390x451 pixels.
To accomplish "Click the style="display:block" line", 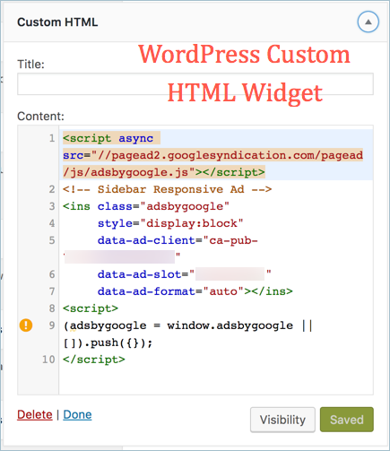I will pyautogui.click(x=170, y=223).
